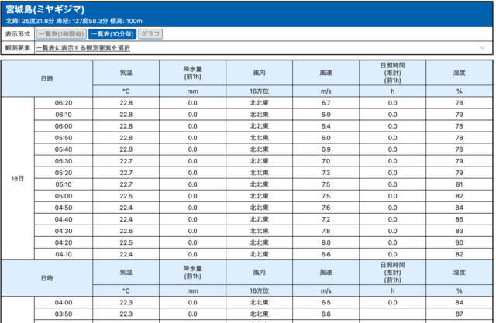
Task: Click the 04:40 time cell
Action: point(64,220)
